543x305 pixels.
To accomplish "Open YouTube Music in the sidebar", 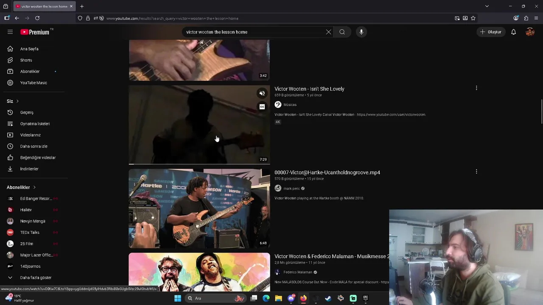I will 34,83.
